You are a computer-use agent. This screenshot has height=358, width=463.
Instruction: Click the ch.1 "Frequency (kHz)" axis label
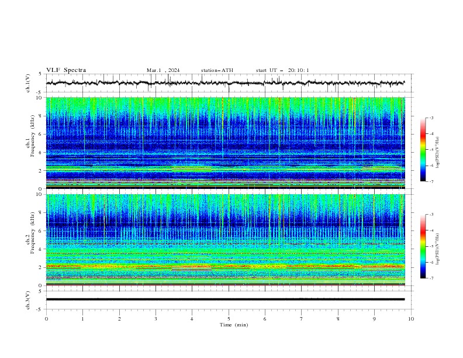click(x=32, y=136)
